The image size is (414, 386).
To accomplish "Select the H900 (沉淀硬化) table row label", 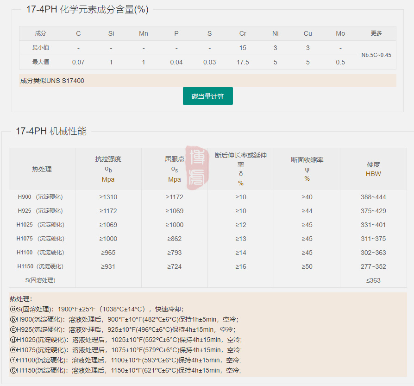I will [40, 197].
